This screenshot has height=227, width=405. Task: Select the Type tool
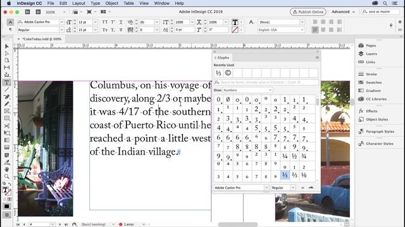coord(7,83)
